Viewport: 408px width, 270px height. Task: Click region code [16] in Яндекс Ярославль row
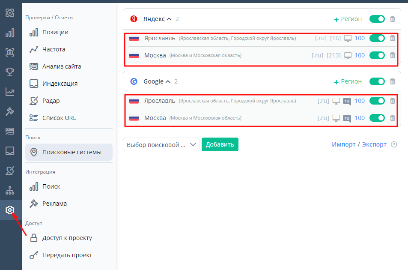pyautogui.click(x=335, y=38)
